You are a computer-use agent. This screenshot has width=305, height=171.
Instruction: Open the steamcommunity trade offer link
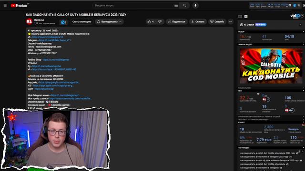tap(71, 98)
